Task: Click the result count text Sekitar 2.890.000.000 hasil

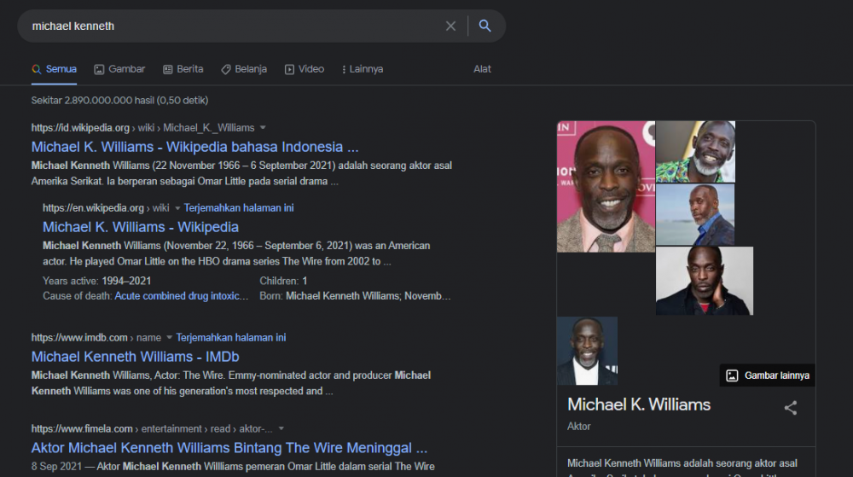Action: coord(119,100)
